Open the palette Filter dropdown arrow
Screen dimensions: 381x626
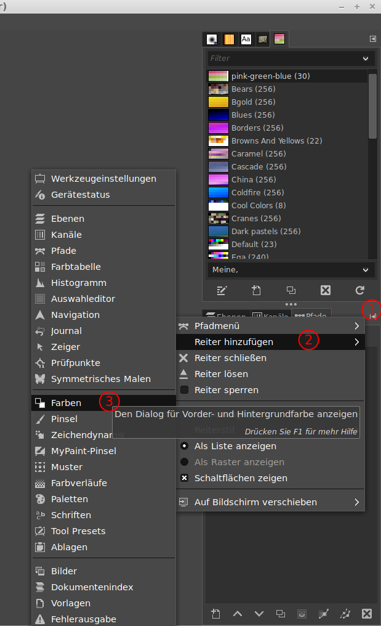click(x=366, y=59)
